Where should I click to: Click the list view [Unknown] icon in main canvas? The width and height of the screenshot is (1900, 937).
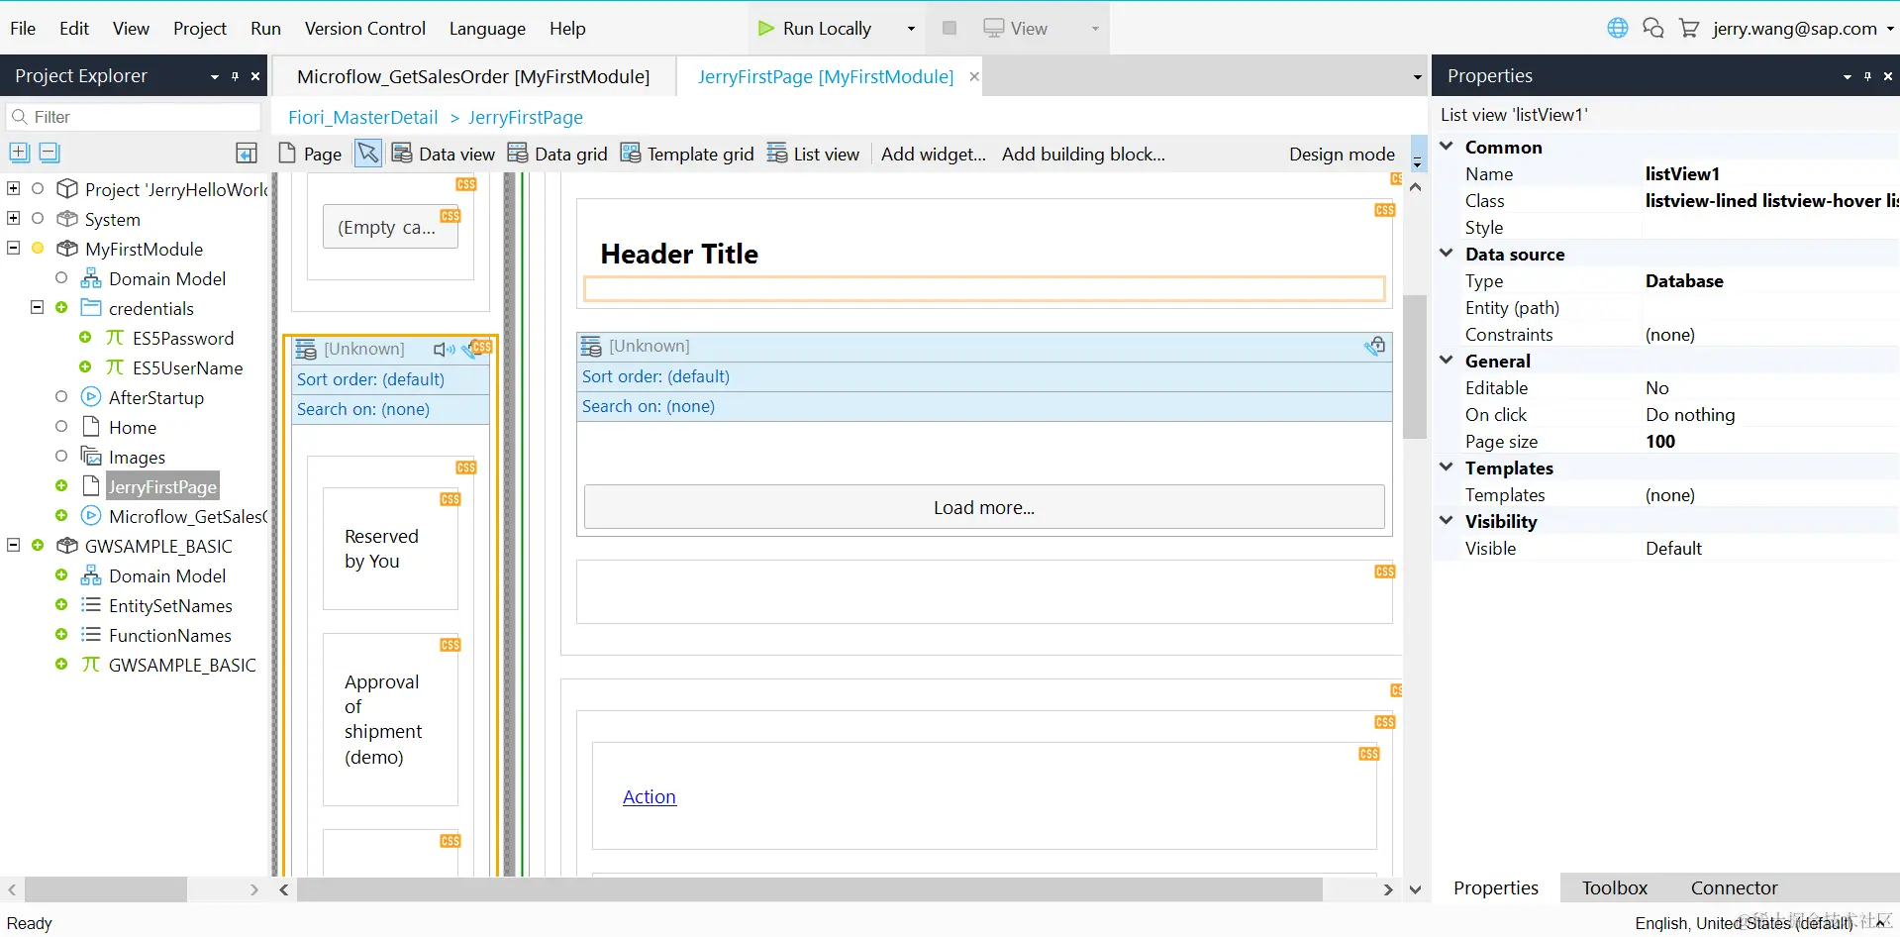tap(591, 347)
